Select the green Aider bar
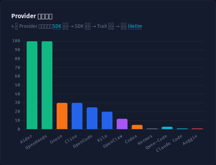 [x=32, y=85]
